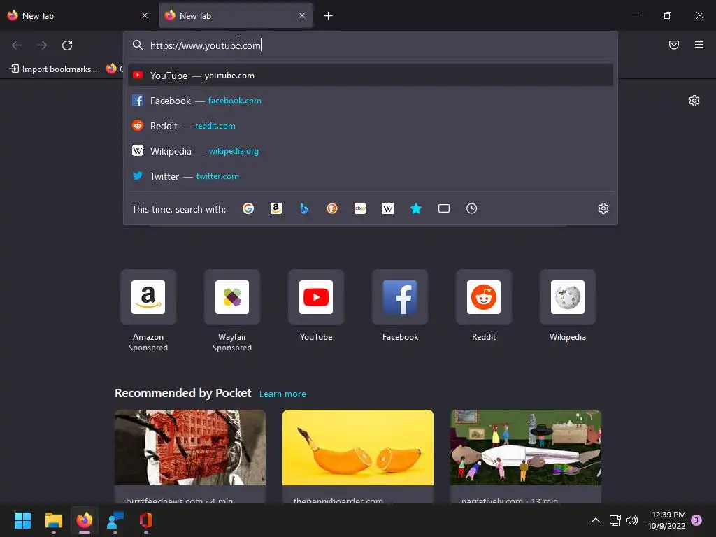Open buzzfeednews.com Pocket story card
The image size is (716, 537).
coord(190,457)
